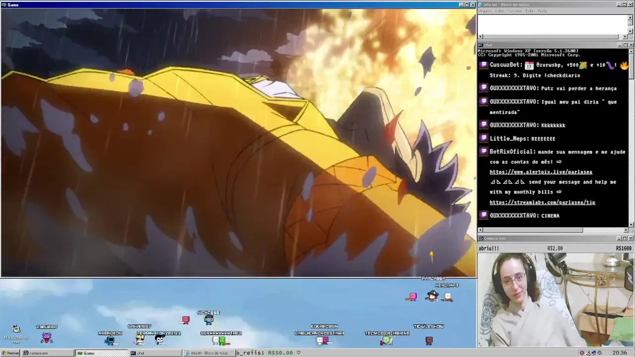Select the Game taskbar button
635x357 pixels.
pyautogui.click(x=102, y=353)
